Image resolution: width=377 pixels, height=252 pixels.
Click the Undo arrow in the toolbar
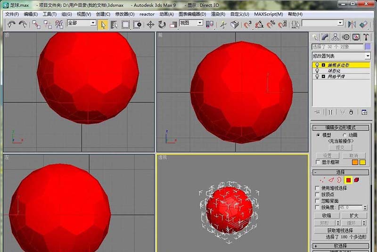coord(11,25)
